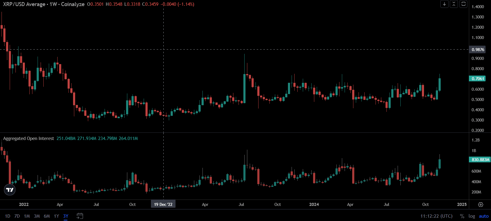Click the TradingView logo
Image resolution: width=491 pixels, height=221 pixels.
coord(10,190)
